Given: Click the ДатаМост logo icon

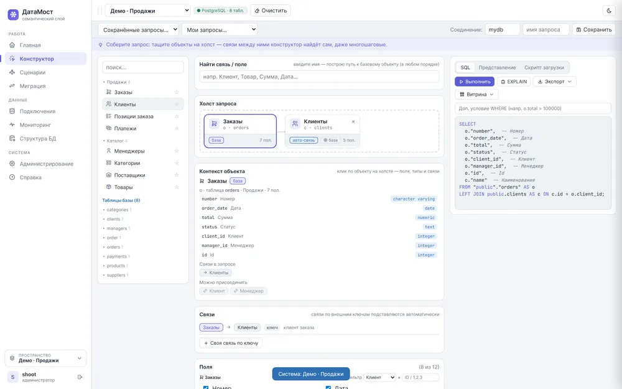Looking at the screenshot, I should (x=13, y=15).
